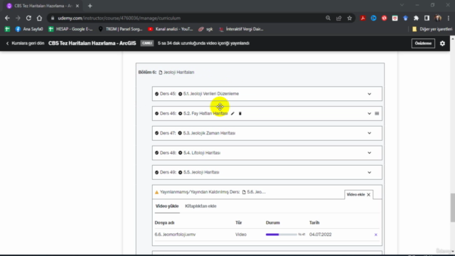
Task: Click the video upload progress bar
Action: [282, 235]
